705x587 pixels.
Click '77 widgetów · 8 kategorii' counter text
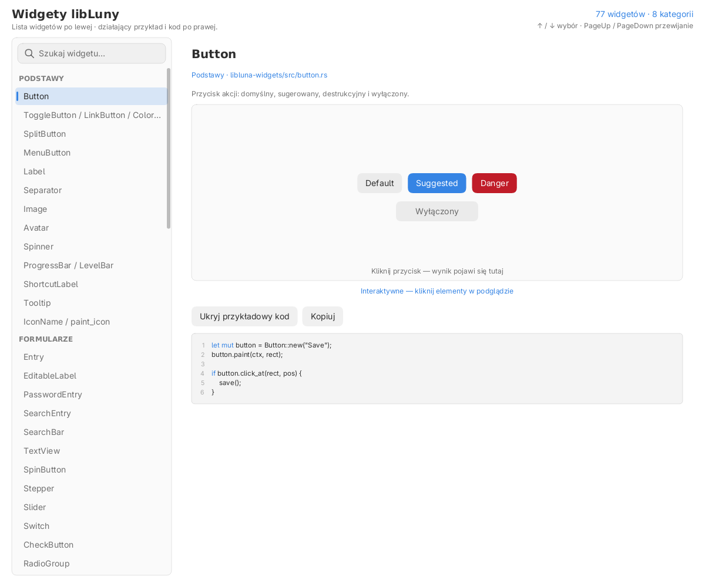[644, 14]
